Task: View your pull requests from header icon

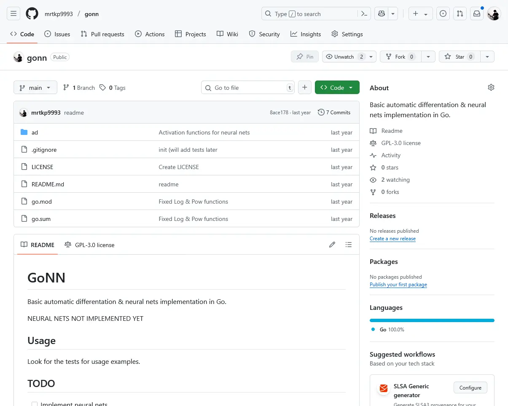Action: [460, 14]
